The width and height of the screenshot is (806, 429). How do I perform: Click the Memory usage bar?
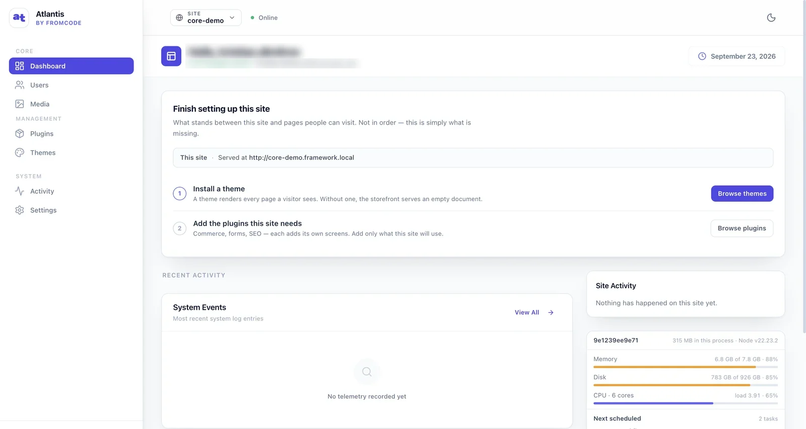coord(686,367)
